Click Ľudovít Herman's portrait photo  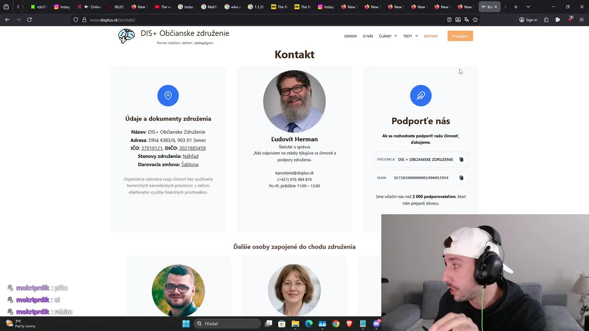point(294,101)
